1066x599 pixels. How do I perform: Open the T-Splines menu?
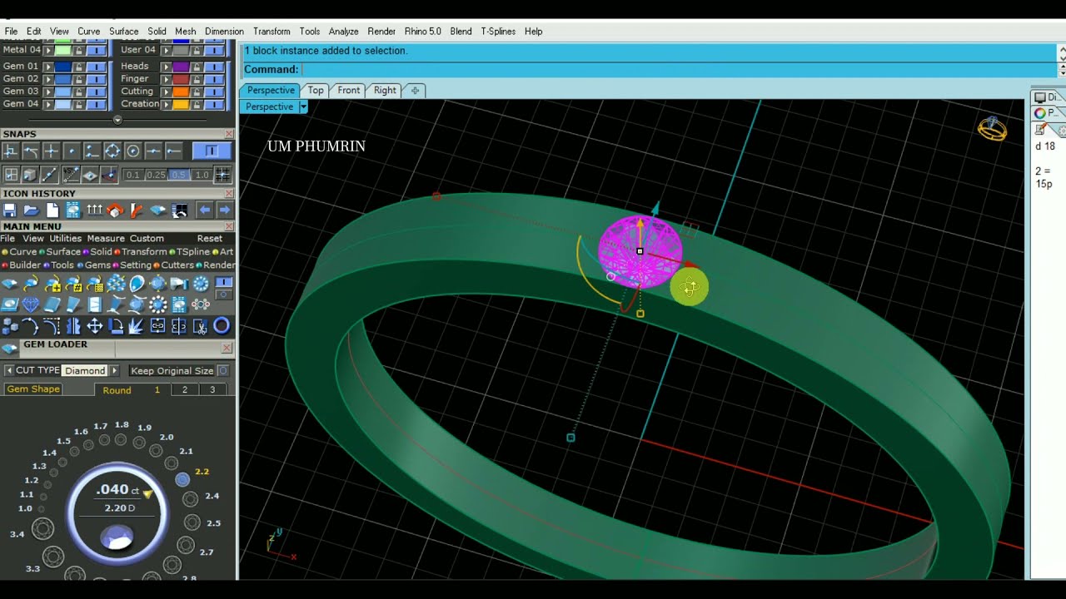tap(498, 31)
